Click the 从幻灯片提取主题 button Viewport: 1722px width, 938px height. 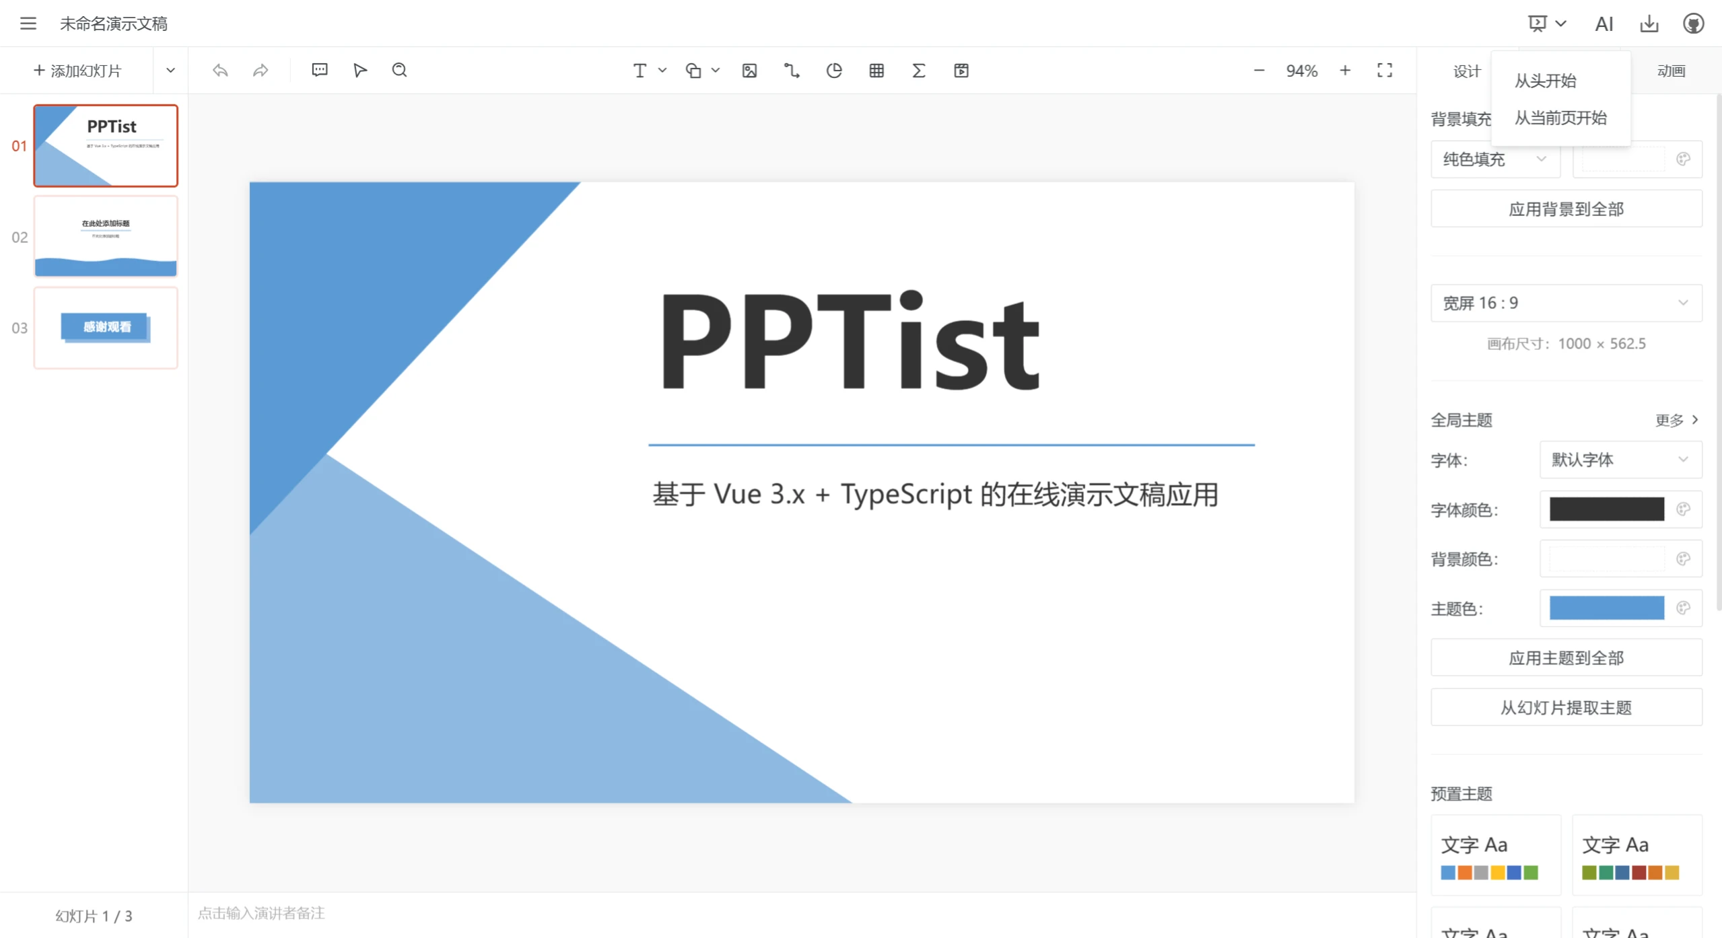(1566, 707)
